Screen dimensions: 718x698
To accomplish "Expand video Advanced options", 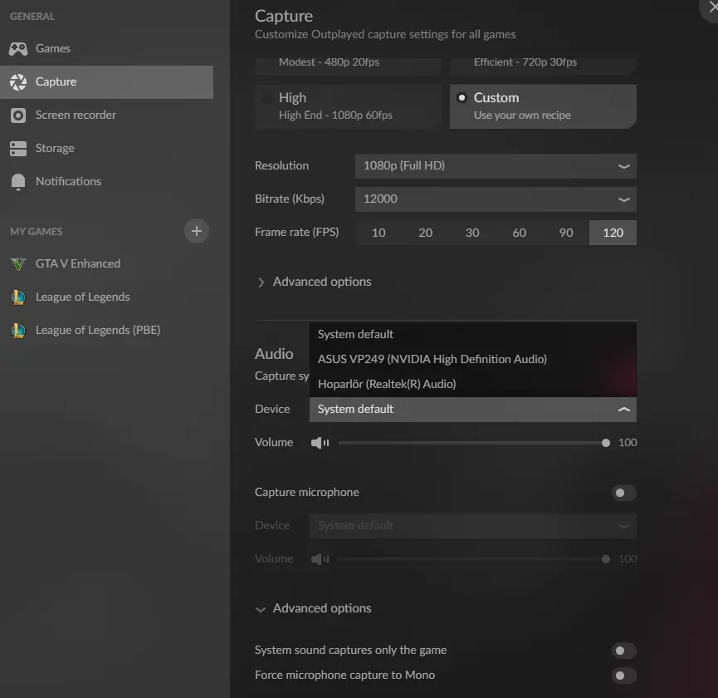I will point(314,282).
